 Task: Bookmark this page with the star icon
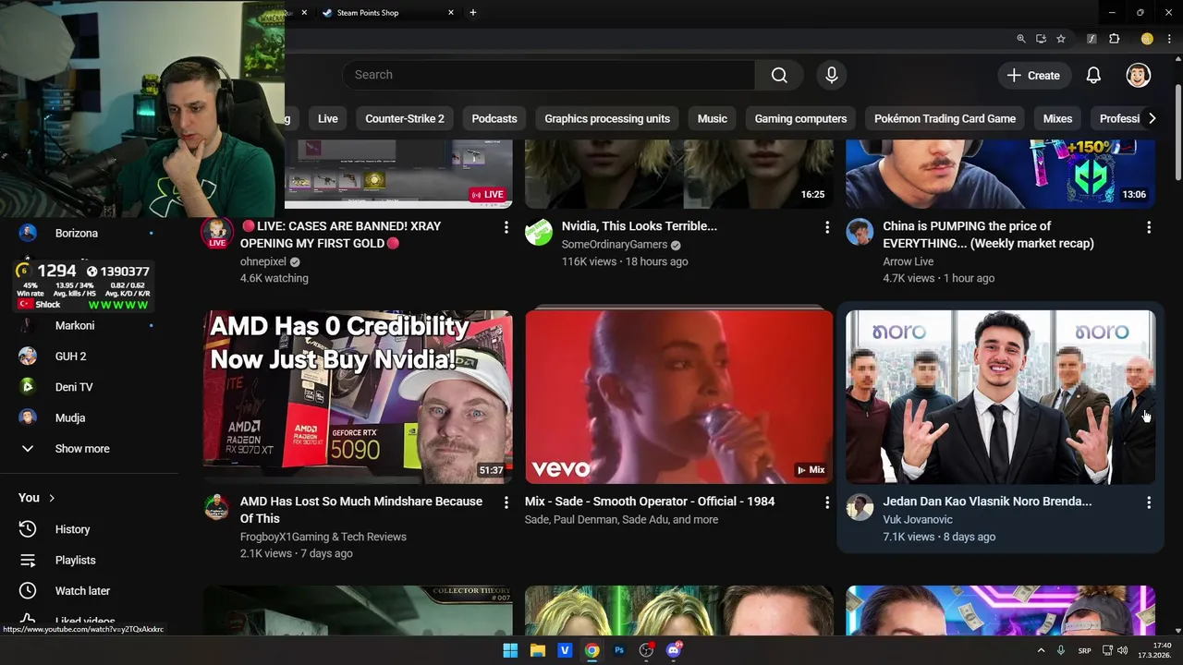[1061, 39]
